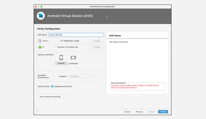Click the Android R system image icon
The image size is (206, 119).
coord(40,47)
